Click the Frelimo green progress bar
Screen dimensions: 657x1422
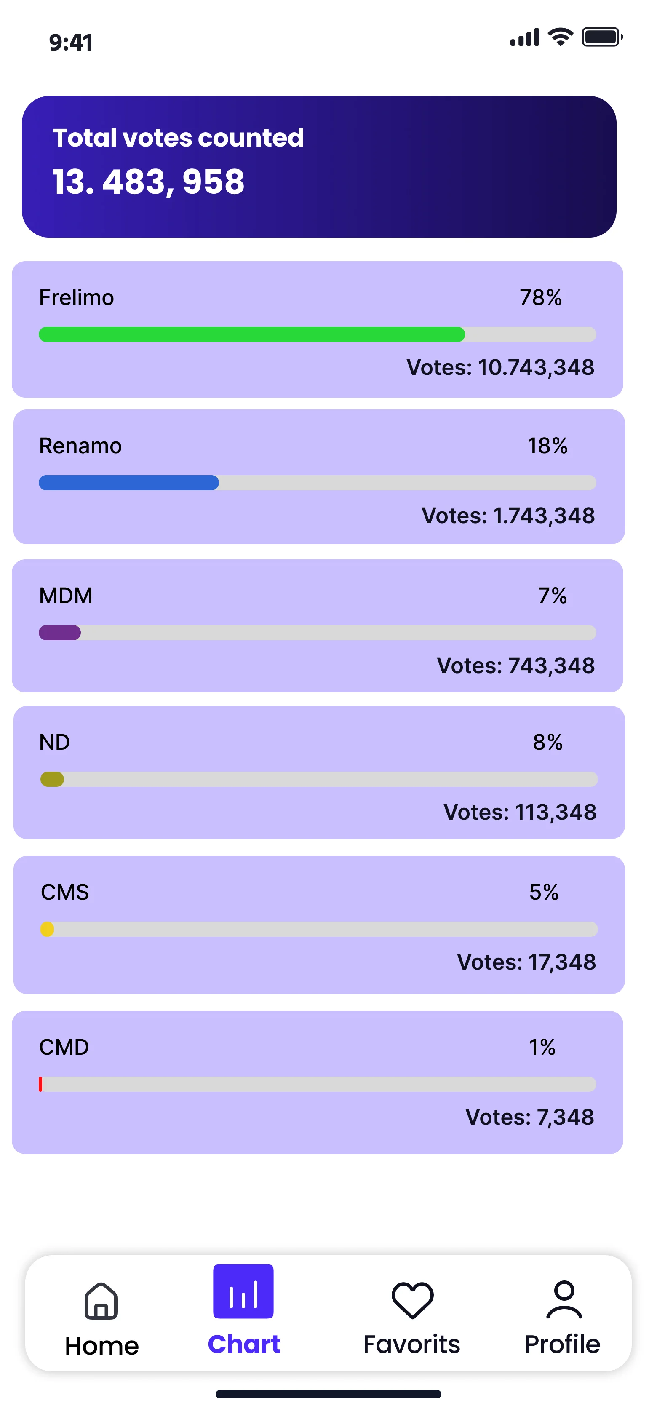(252, 334)
